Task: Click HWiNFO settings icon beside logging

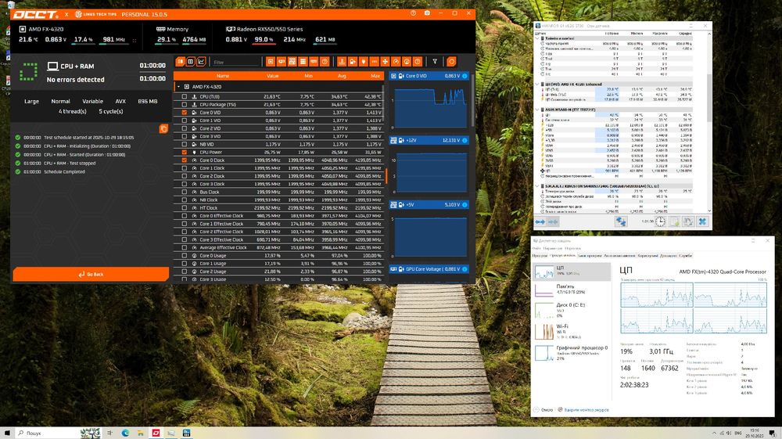Action: point(688,221)
